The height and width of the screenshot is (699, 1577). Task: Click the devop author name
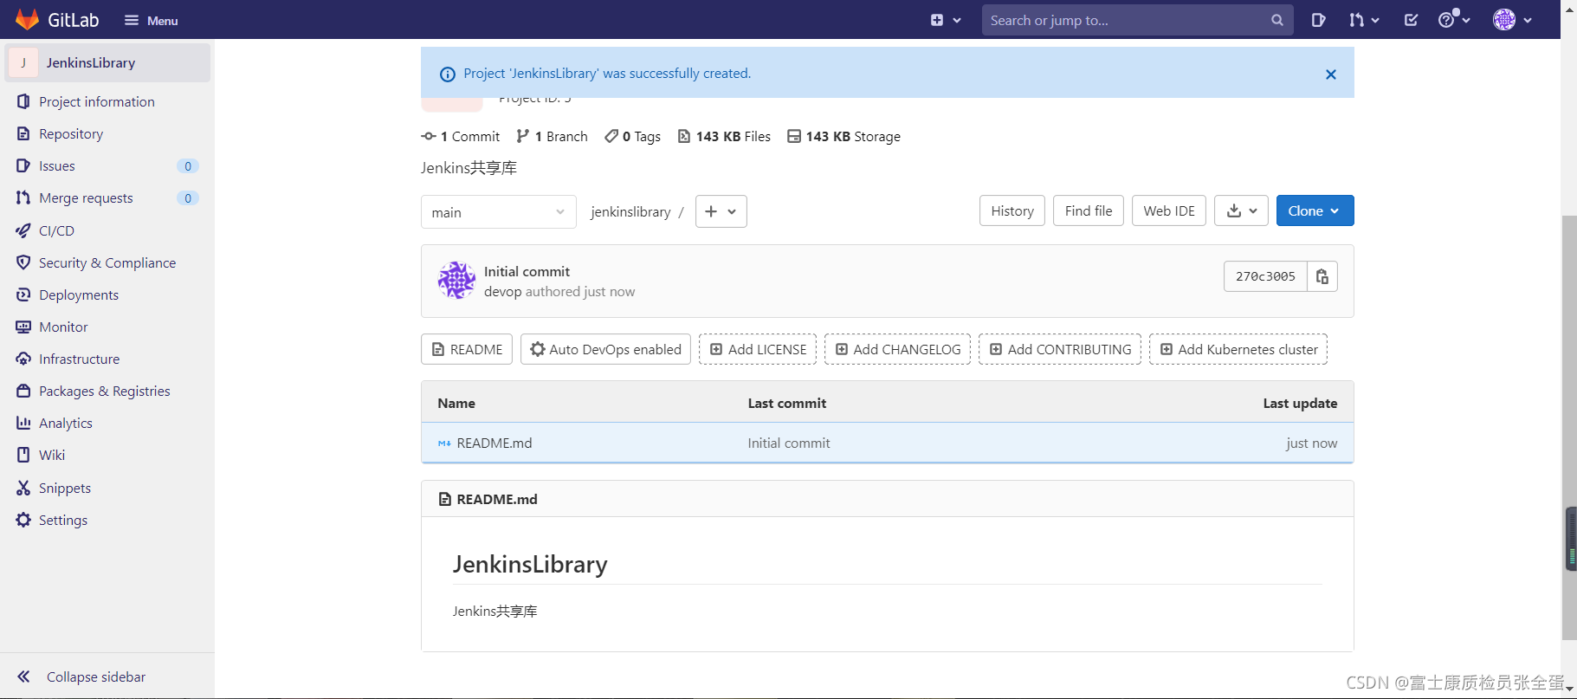503,292
